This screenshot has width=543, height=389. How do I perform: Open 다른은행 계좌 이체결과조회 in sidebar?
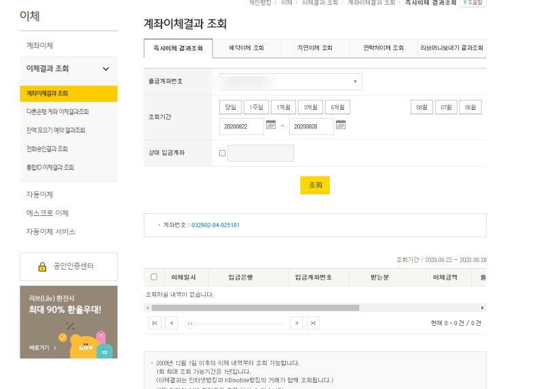click(x=58, y=112)
